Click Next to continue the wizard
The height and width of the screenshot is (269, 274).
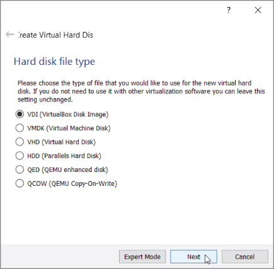coord(193,256)
